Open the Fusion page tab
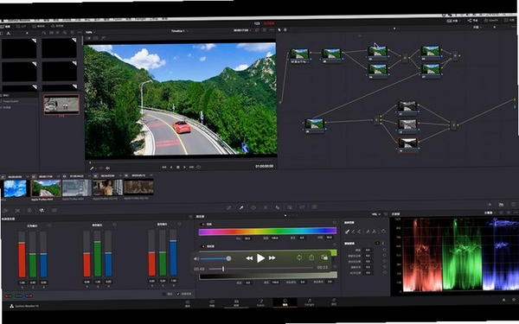Screen dimensions: 519x324 260,302
